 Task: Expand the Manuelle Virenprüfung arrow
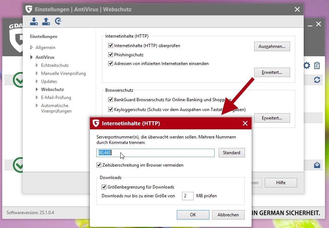[x=37, y=73]
